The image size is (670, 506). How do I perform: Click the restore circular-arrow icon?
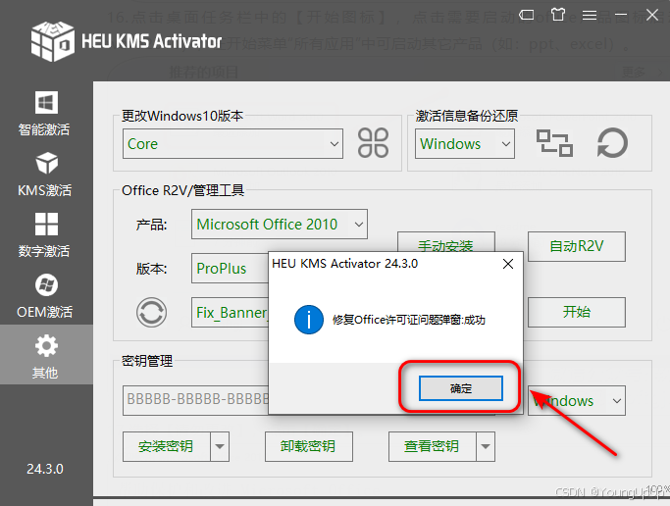(x=612, y=143)
